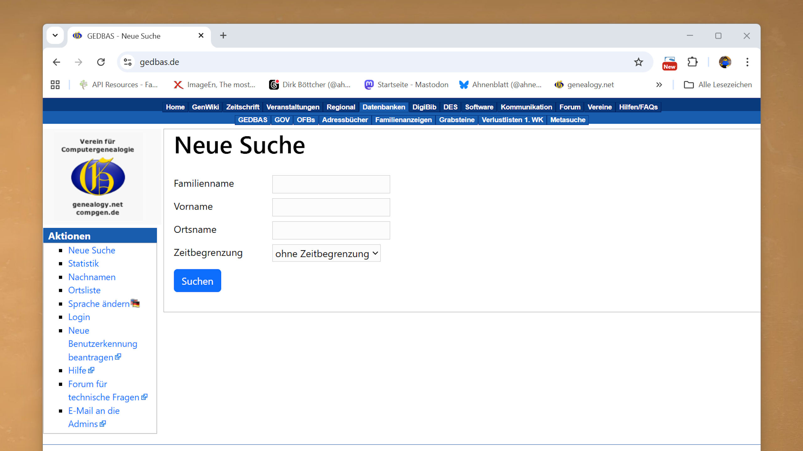Open the apps grid in the bookmarks bar
803x451 pixels.
(x=55, y=85)
